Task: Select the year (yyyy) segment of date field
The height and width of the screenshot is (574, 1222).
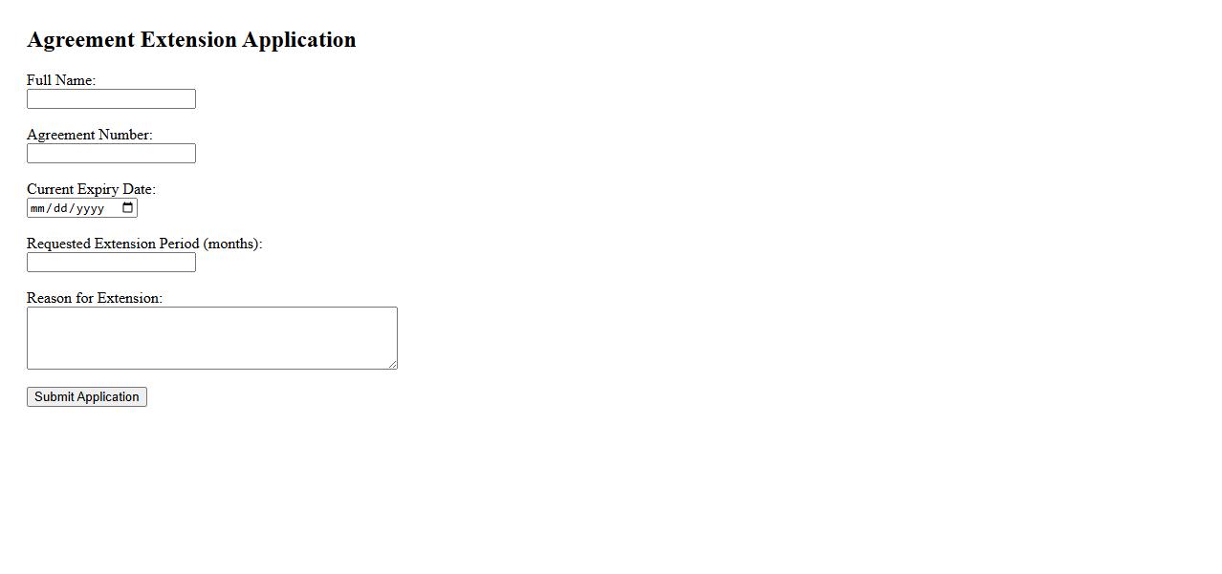Action: tap(90, 208)
